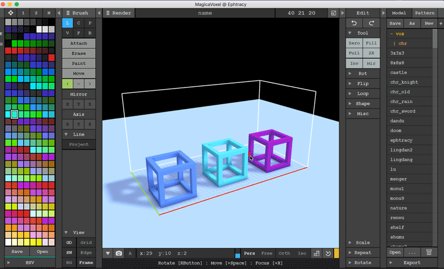Viewport: 444px width, 269px height.
Task: Click the Fill tool button
Action: 371,43
